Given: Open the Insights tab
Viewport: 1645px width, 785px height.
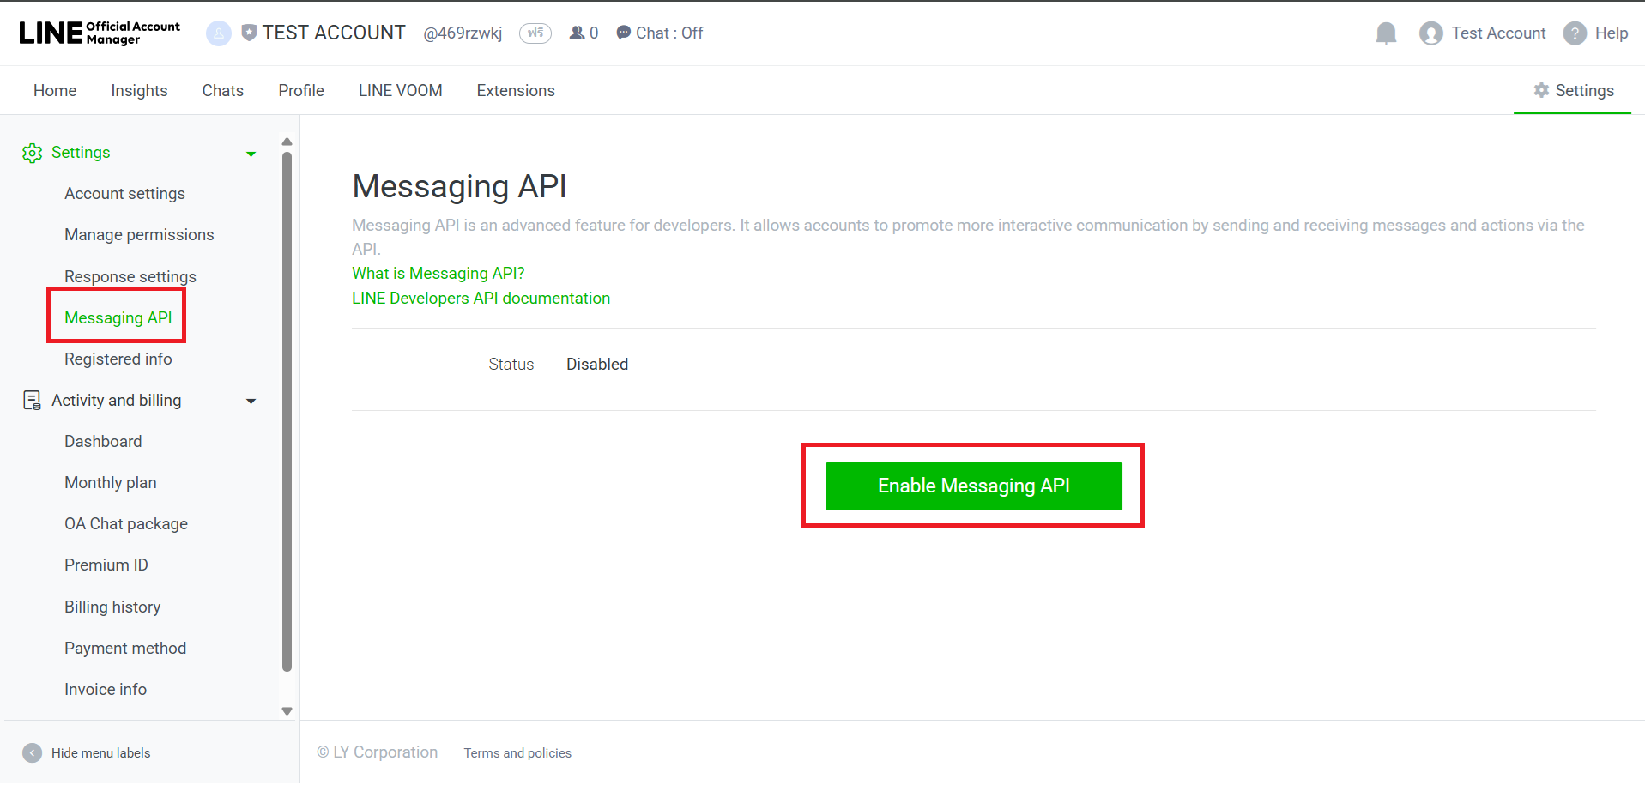Looking at the screenshot, I should point(139,90).
